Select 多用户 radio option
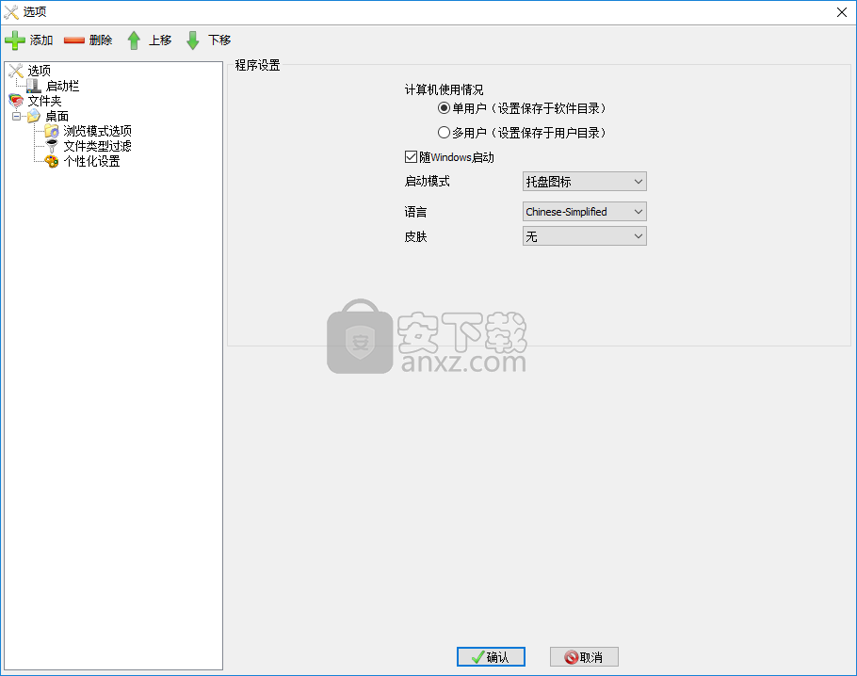 pyautogui.click(x=444, y=132)
